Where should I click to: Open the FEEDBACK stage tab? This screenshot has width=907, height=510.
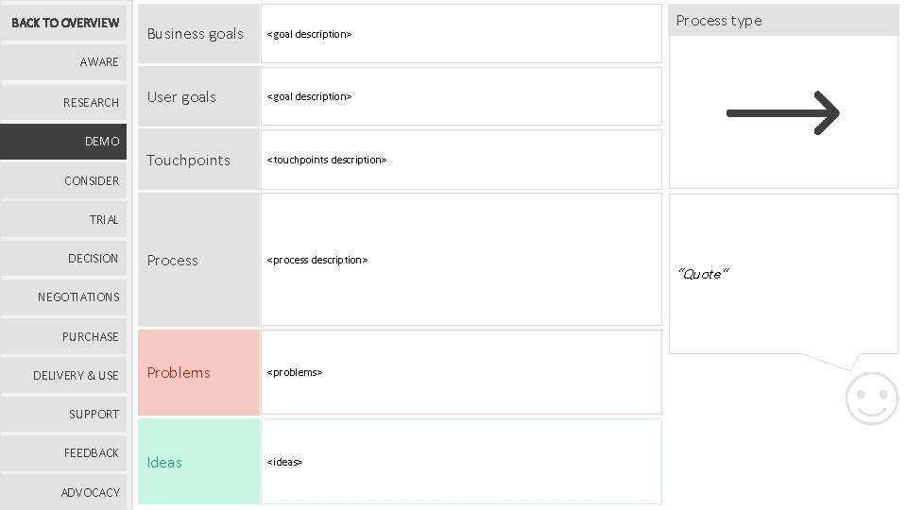(x=64, y=452)
